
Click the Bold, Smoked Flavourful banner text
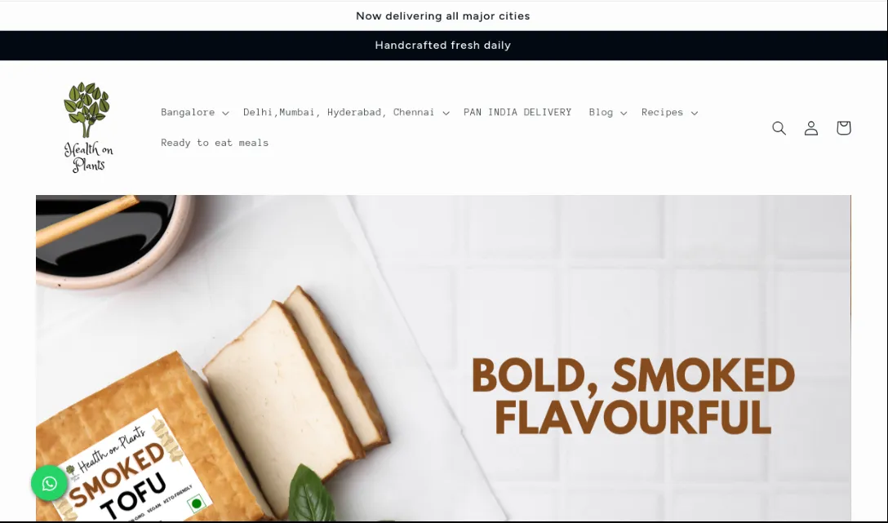click(633, 397)
